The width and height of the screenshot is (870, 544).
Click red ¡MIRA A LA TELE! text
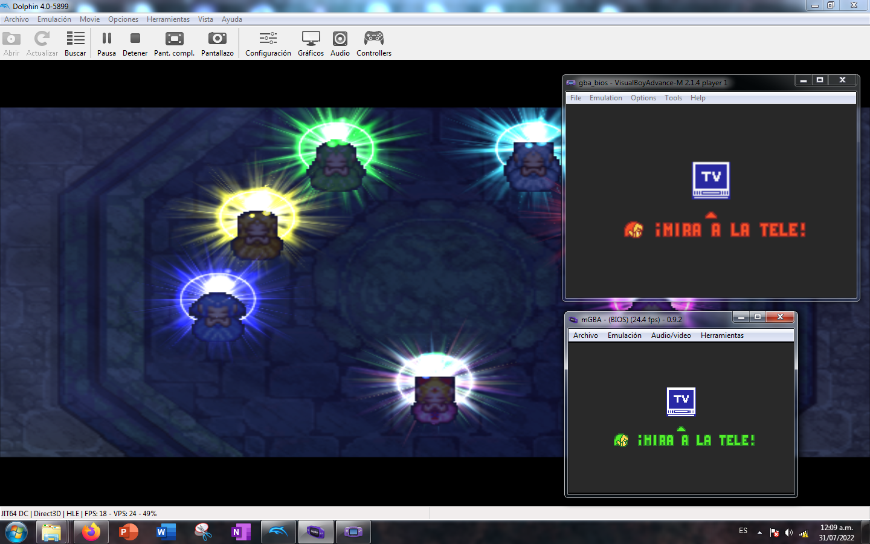pyautogui.click(x=730, y=230)
